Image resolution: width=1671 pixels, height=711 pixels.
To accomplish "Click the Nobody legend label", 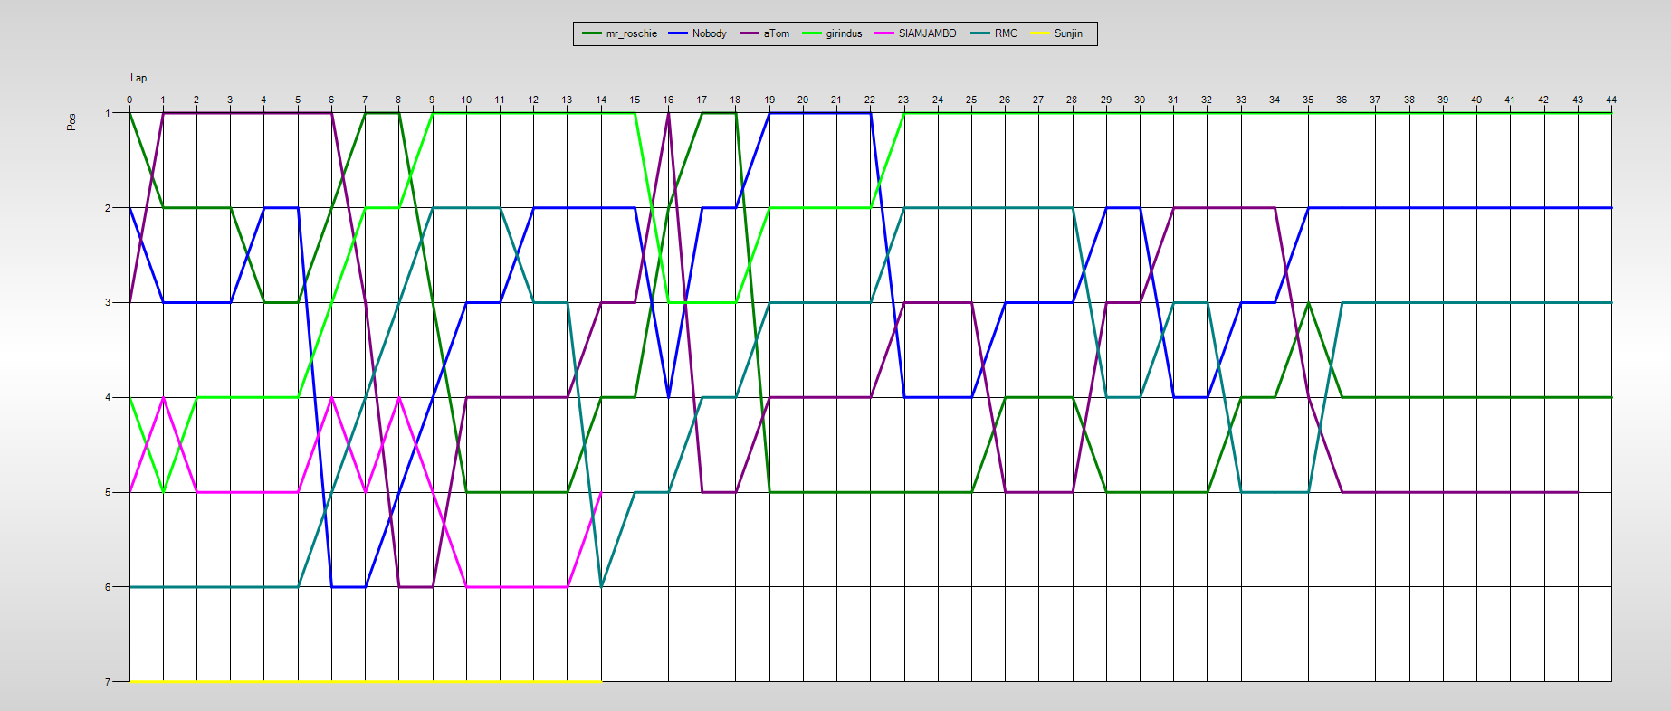I will click(x=709, y=33).
